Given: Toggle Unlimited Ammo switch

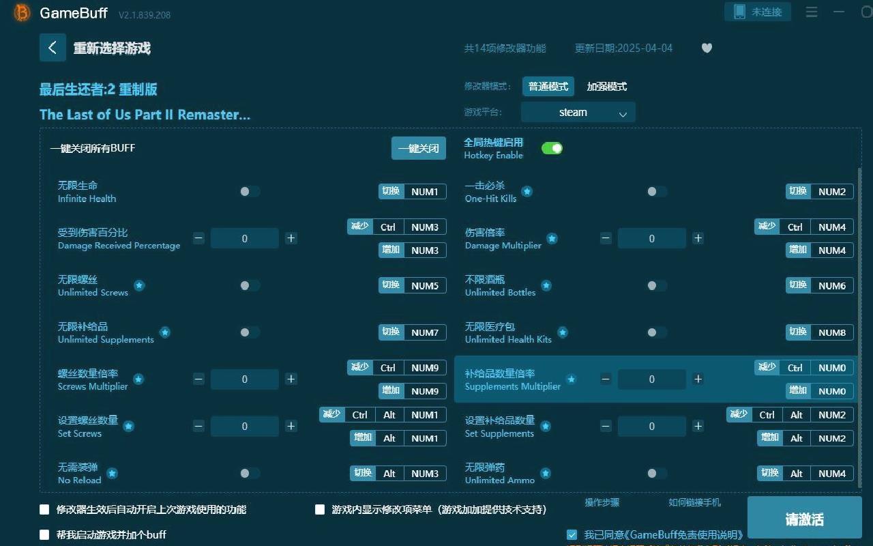Looking at the screenshot, I should tap(657, 473).
